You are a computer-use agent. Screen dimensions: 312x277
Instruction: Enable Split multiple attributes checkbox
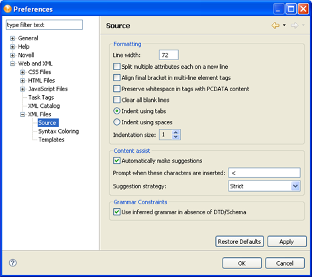click(117, 67)
